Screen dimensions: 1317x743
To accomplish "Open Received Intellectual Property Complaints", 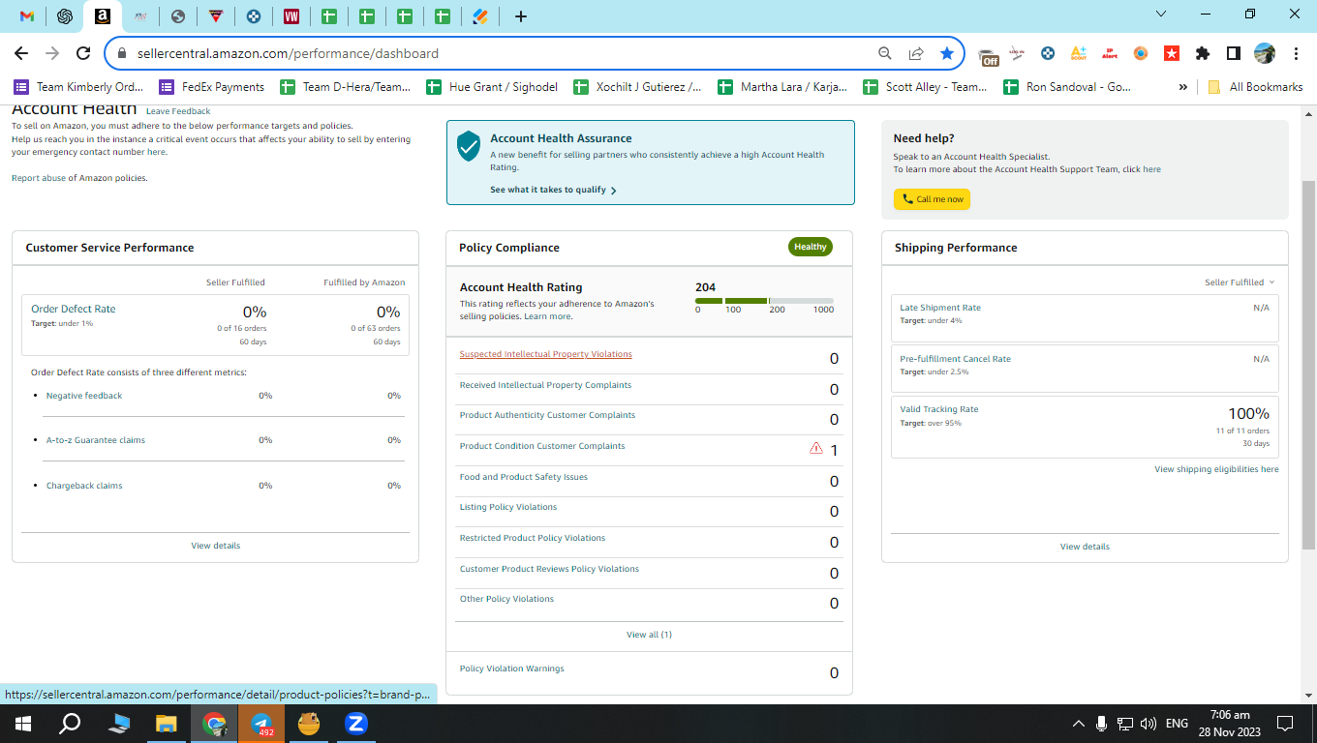I will pyautogui.click(x=545, y=385).
